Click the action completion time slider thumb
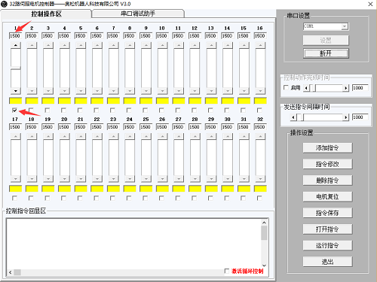Screen dimensions: 377x282 tap(313, 88)
